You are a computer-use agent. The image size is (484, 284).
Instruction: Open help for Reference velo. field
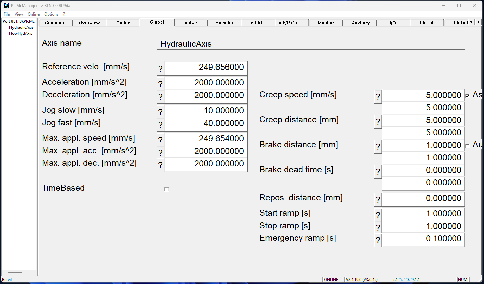[x=160, y=69]
